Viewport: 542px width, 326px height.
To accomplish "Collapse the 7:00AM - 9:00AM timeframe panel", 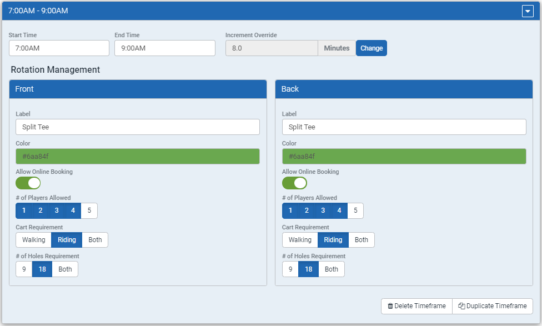I will pos(528,11).
